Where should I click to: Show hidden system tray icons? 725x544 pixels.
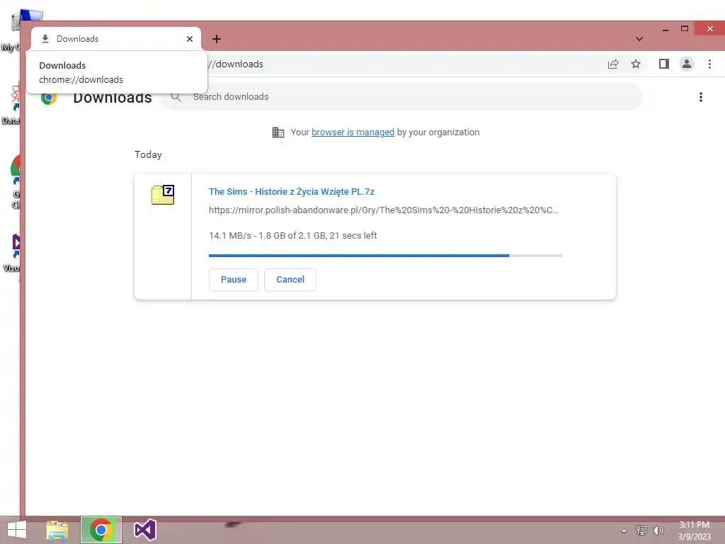(x=624, y=530)
